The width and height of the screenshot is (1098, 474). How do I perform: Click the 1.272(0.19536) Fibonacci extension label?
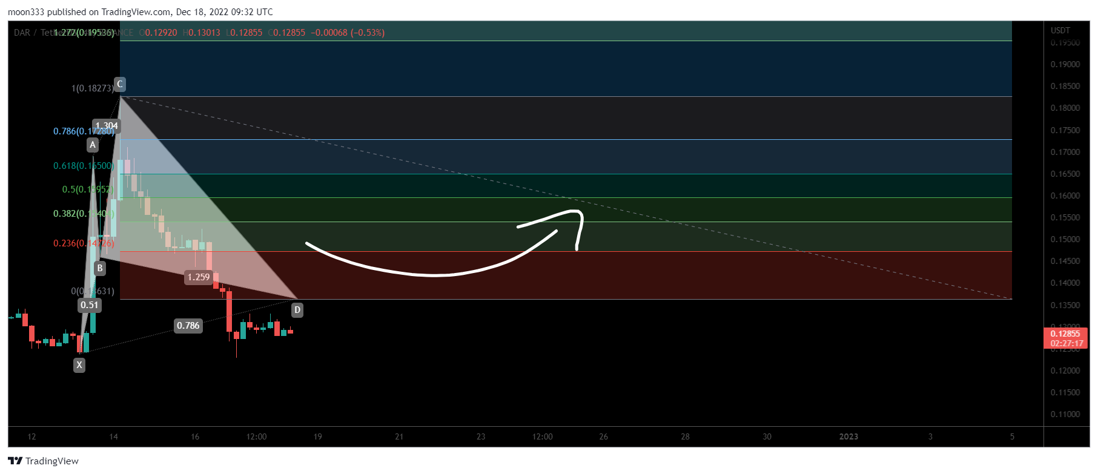84,33
